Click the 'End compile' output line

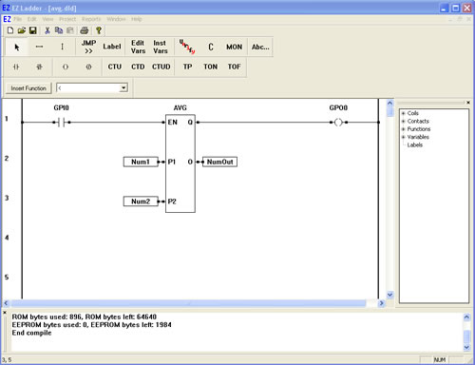point(31,333)
